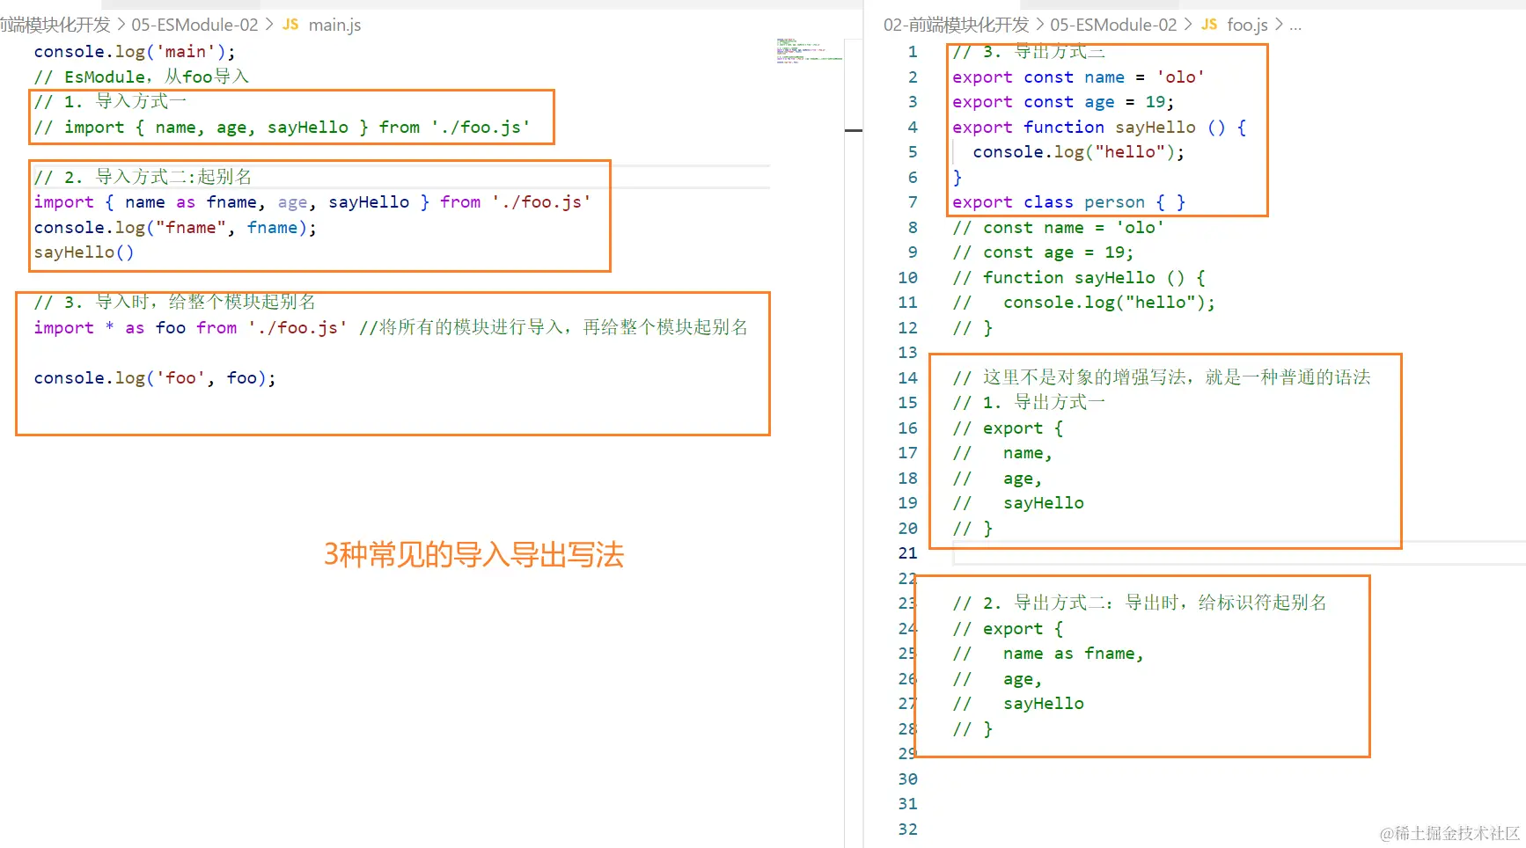Click the '这里不是对象的增强写法' comment on line 14
The width and height of the screenshot is (1526, 848).
[1162, 377]
